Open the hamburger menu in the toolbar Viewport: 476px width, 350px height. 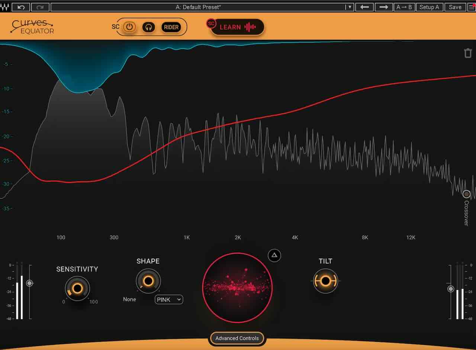(x=472, y=7)
